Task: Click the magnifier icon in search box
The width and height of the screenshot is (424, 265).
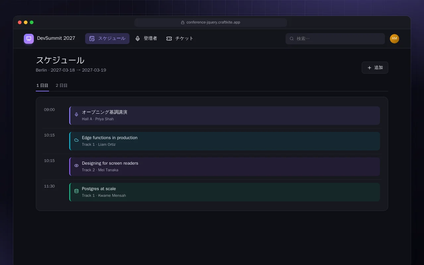Action: (x=292, y=38)
